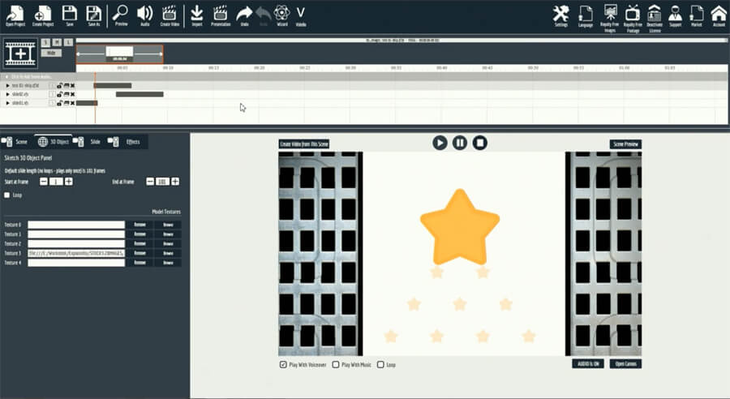
Task: Pause the scene preview
Action: pos(460,143)
